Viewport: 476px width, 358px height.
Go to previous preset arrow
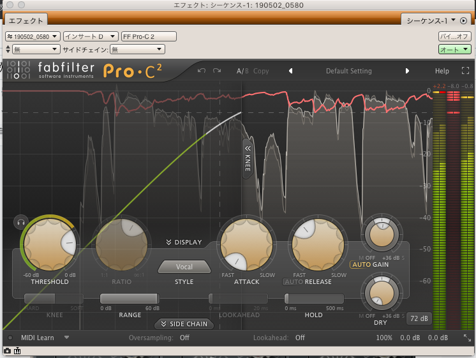pyautogui.click(x=290, y=71)
